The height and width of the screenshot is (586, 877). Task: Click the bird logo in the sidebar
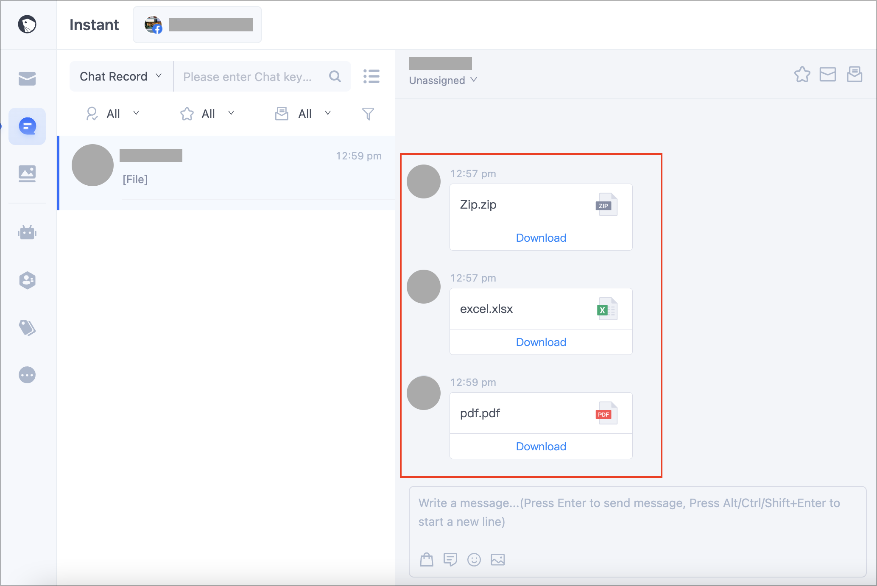[x=27, y=25]
